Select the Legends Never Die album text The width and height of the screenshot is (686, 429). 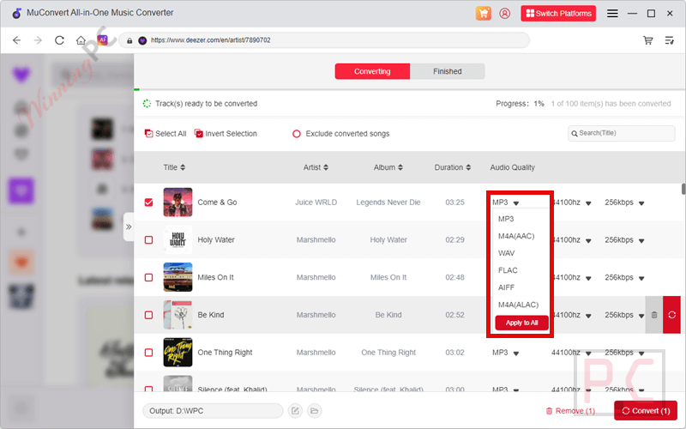(x=388, y=202)
